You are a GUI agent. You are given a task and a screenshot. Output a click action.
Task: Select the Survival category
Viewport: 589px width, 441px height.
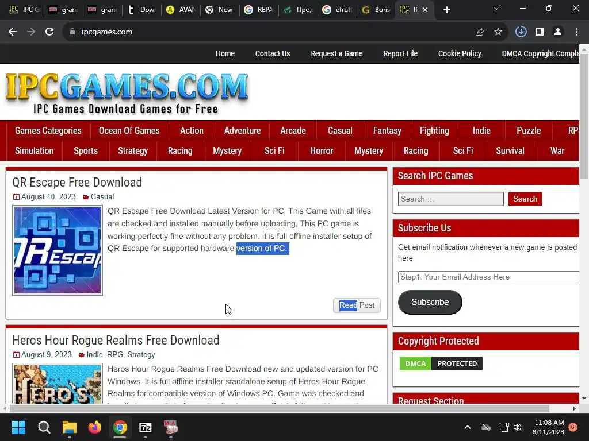(x=510, y=151)
